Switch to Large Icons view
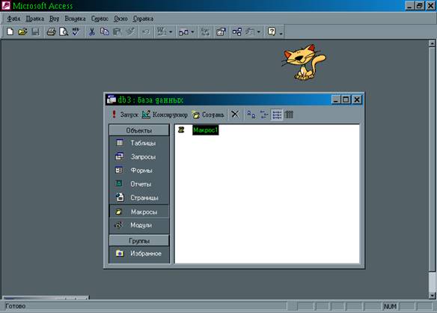437x313 pixels. click(x=251, y=115)
